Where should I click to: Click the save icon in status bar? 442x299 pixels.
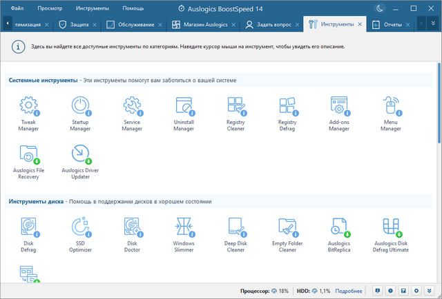(x=403, y=291)
